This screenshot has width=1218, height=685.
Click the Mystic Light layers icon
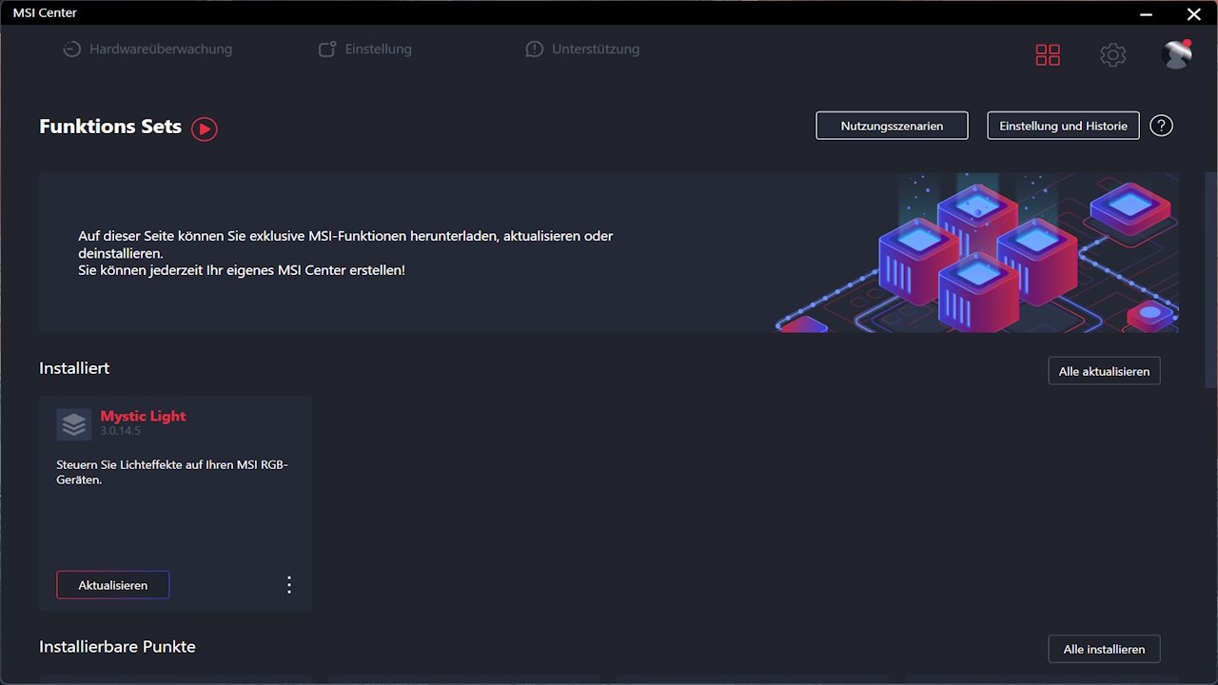(73, 424)
